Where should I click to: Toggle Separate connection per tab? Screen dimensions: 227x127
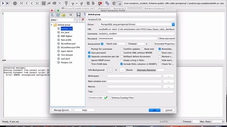click(x=89, y=56)
